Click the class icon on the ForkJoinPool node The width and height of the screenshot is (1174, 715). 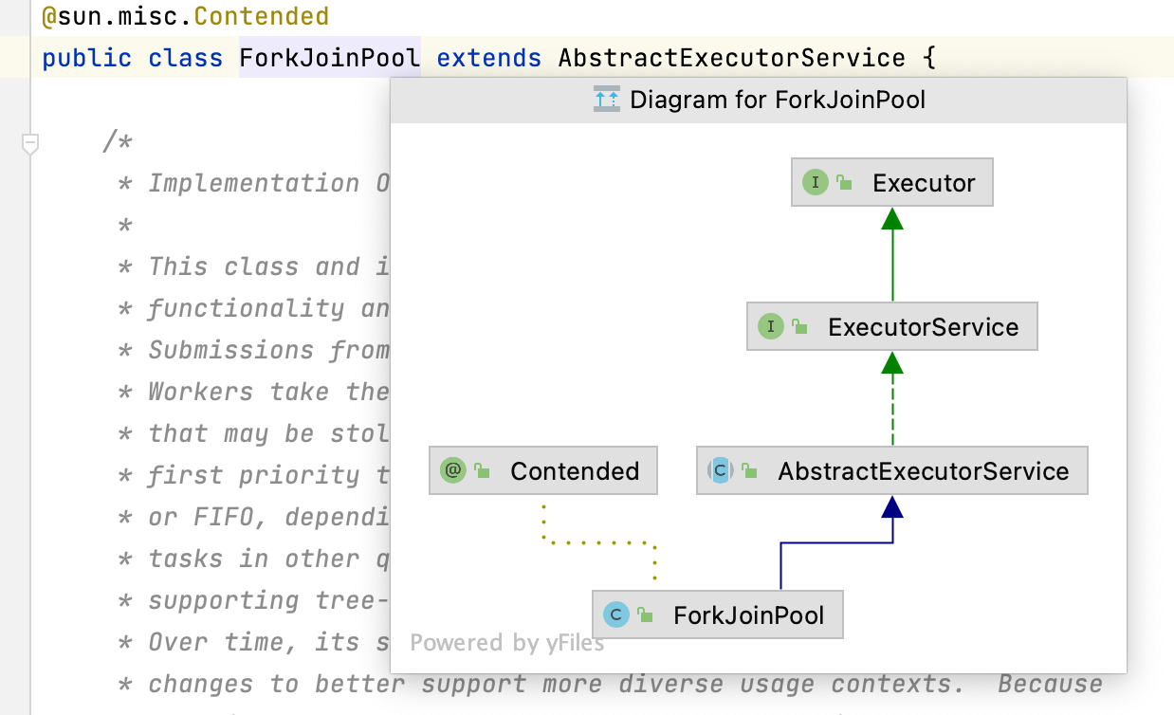pyautogui.click(x=616, y=614)
